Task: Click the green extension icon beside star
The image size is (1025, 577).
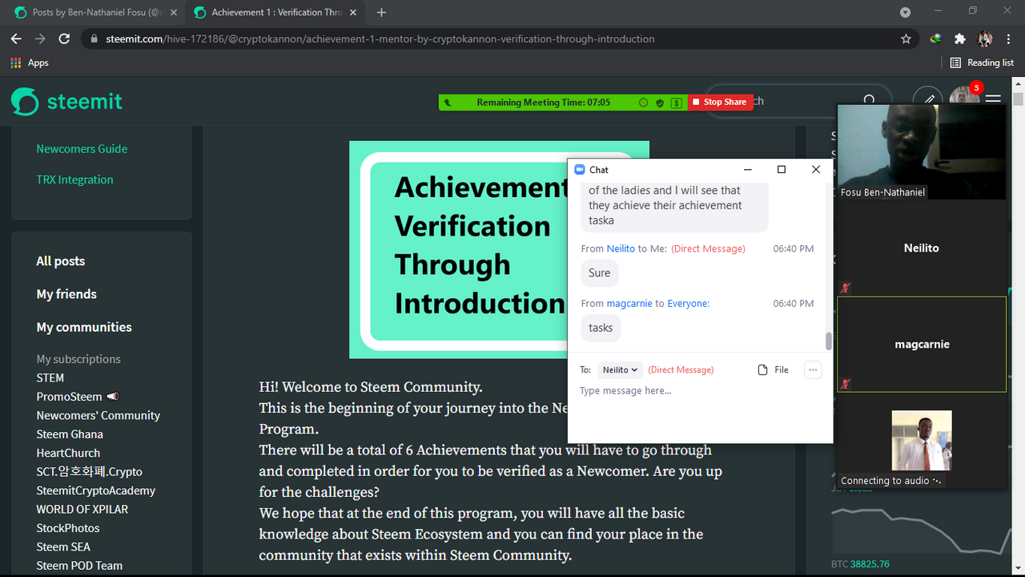Action: tap(935, 38)
